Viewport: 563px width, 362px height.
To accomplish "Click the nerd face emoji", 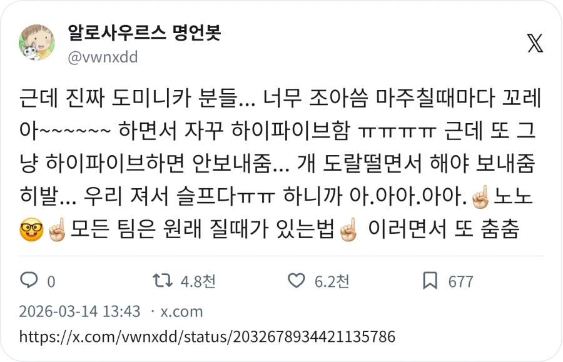I will tap(31, 229).
